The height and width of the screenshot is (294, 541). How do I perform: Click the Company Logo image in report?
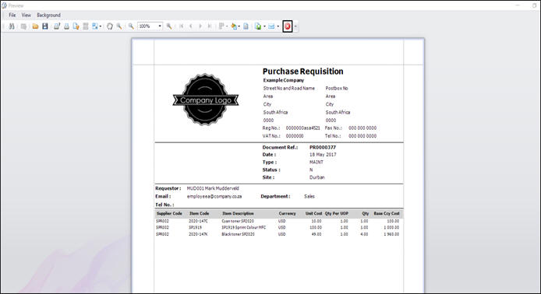point(206,100)
